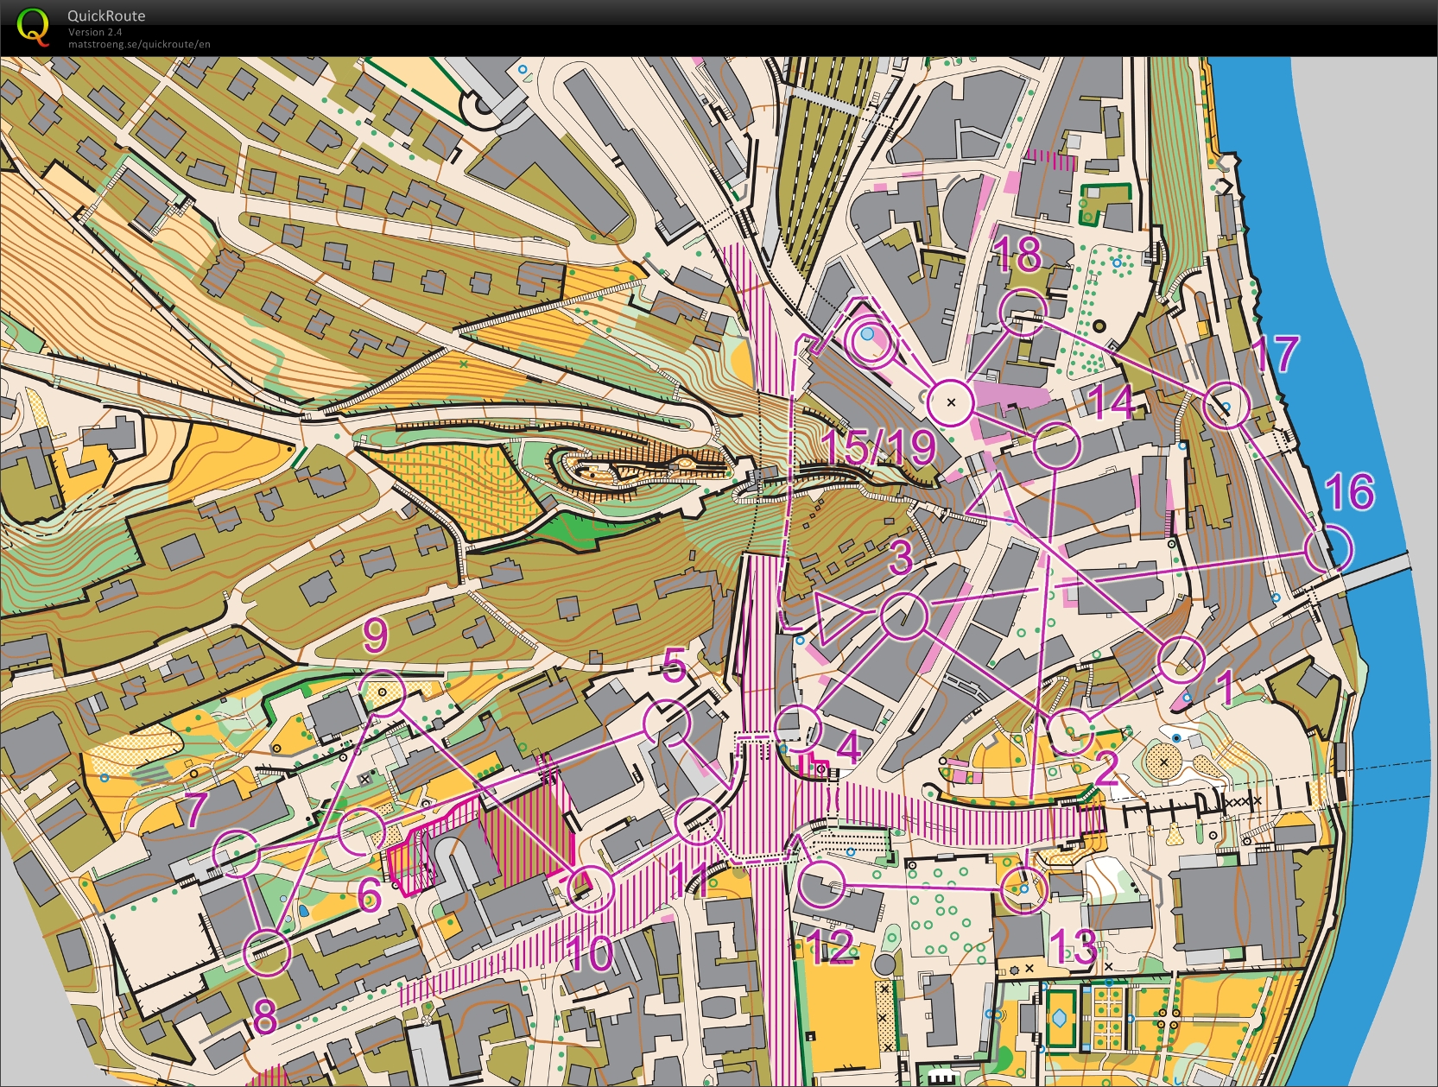Open the matstroeng.se/quickroute/en link
Screen dimensions: 1438x1087
point(139,45)
